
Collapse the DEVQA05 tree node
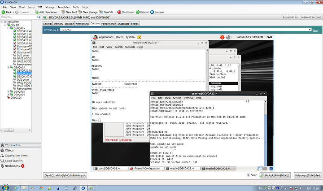coord(9,28)
